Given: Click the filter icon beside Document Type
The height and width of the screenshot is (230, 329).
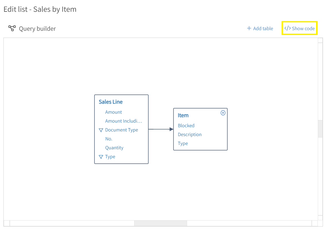Looking at the screenshot, I should [101, 130].
